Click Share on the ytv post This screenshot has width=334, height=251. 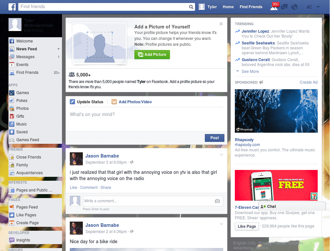tap(106, 187)
